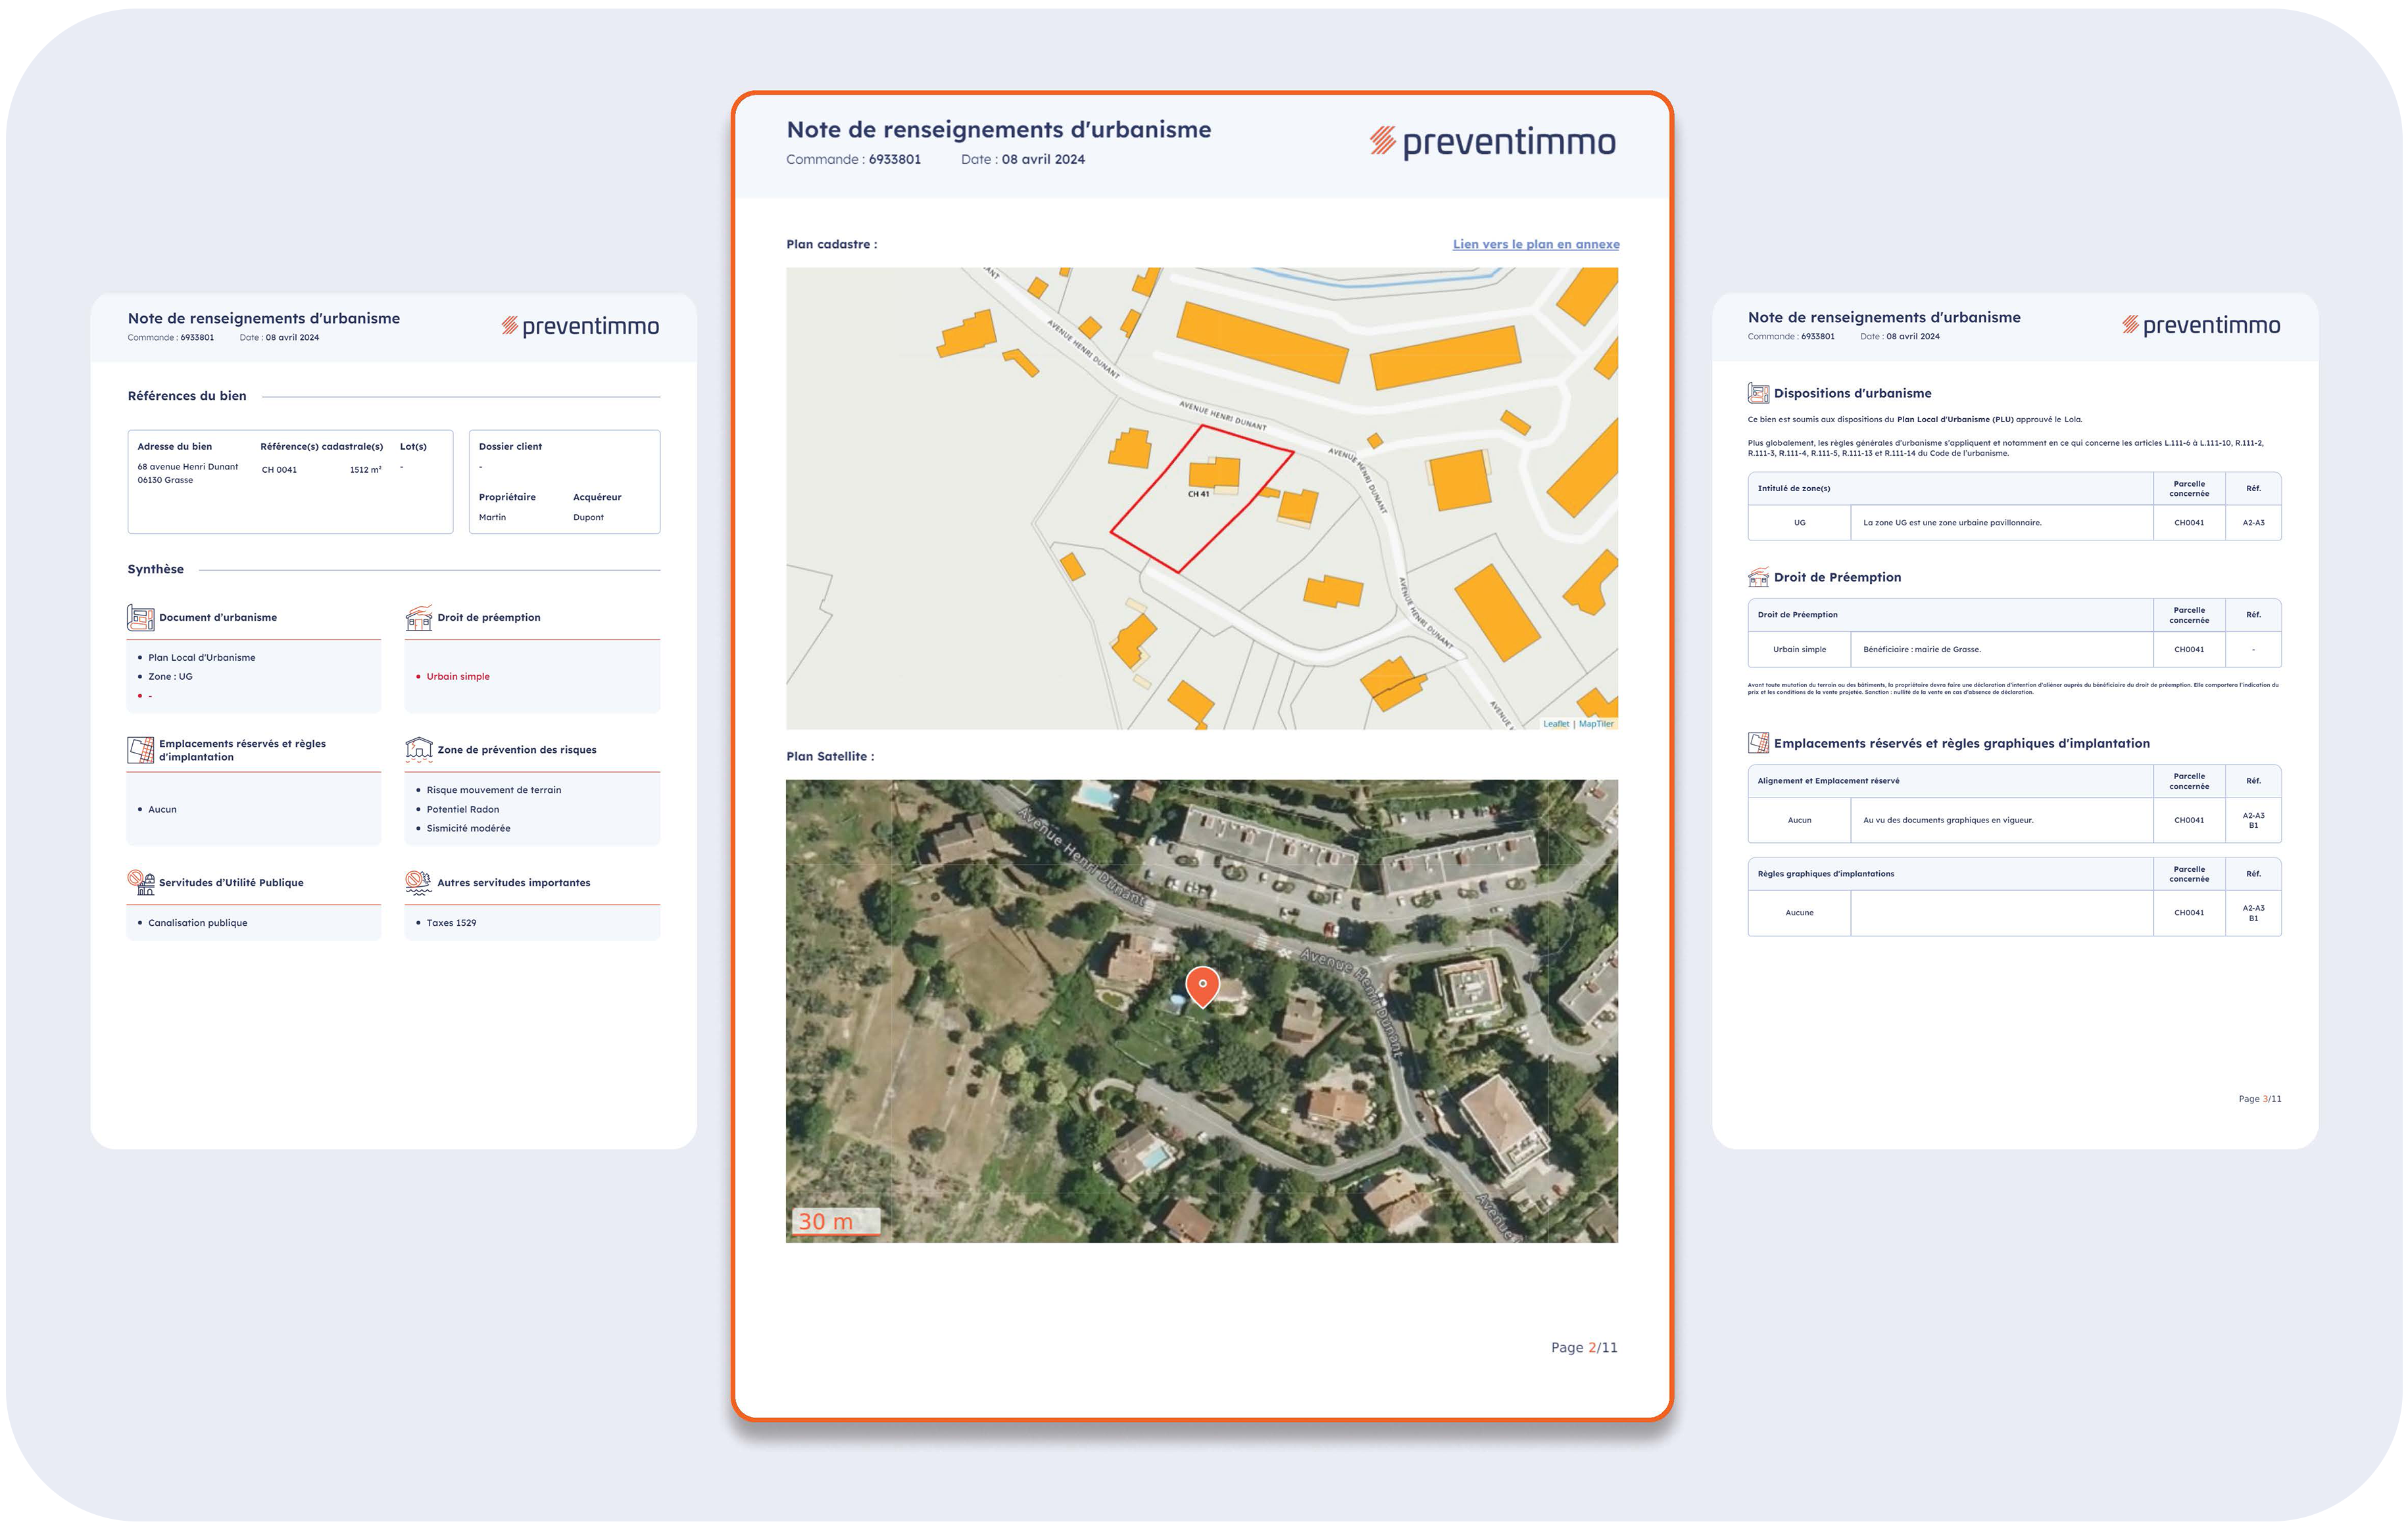Click the left page preventimmo logo
The height and width of the screenshot is (1530, 2408).
coord(580,325)
